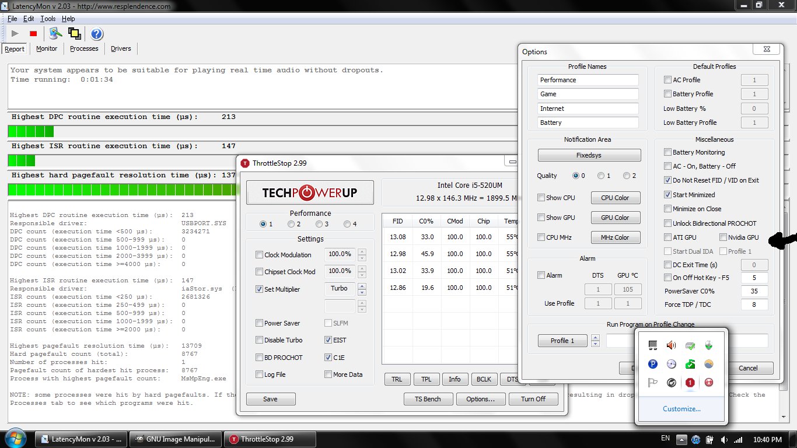This screenshot has height=448, width=797.
Task: Click the blue P icon in tray popup
Action: tap(653, 364)
